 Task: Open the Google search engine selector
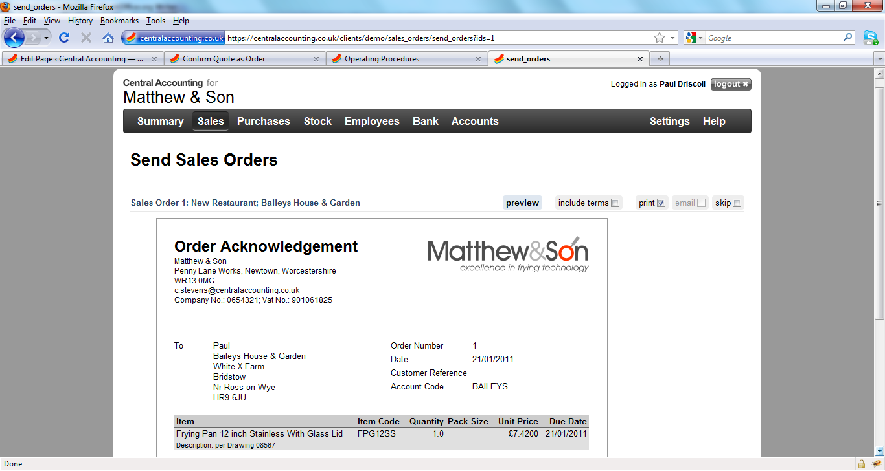click(695, 38)
